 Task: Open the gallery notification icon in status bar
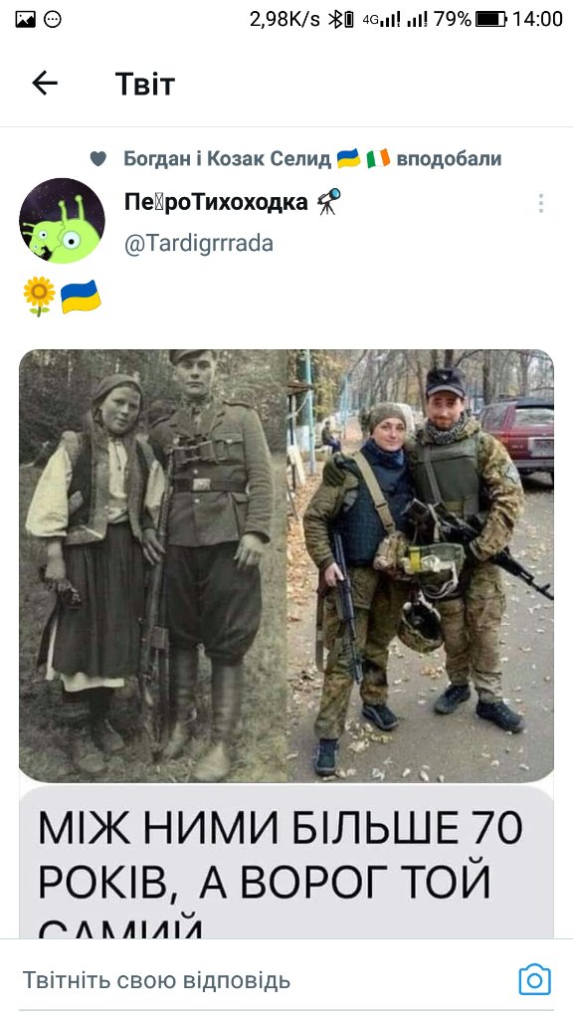coord(25,19)
